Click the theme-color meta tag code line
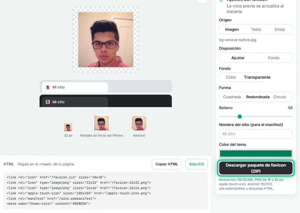This screenshot has width=300, height=213. coord(48,204)
